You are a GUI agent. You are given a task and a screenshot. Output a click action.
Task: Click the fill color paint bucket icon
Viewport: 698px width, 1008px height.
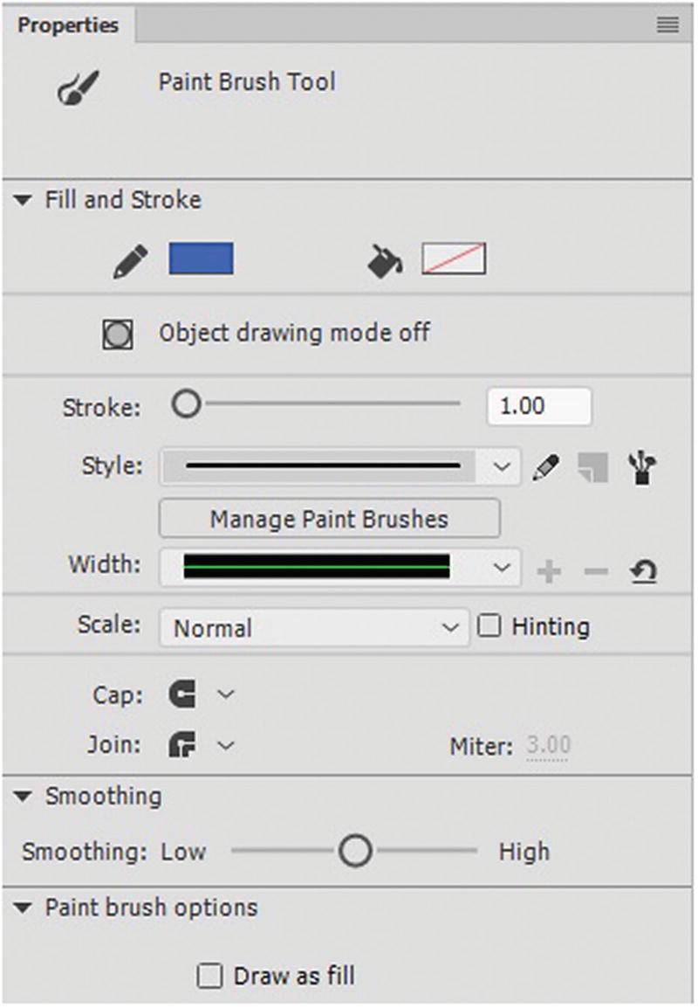point(385,260)
